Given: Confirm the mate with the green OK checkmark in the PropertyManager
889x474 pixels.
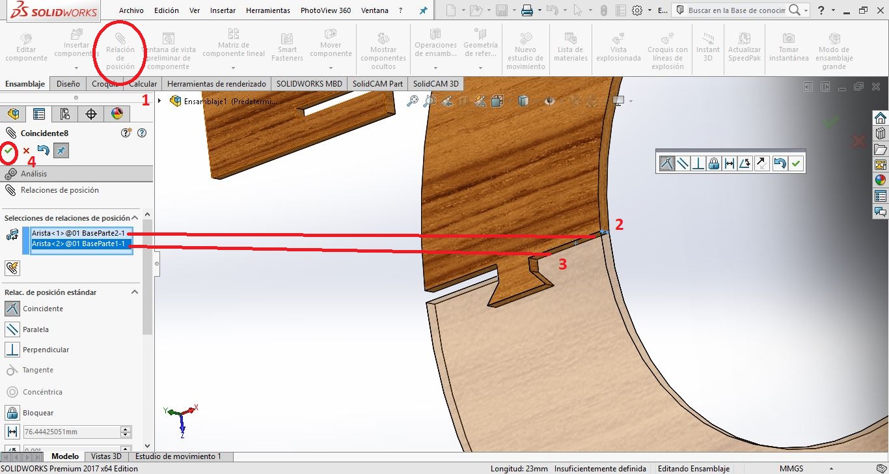Looking at the screenshot, I should [8, 151].
